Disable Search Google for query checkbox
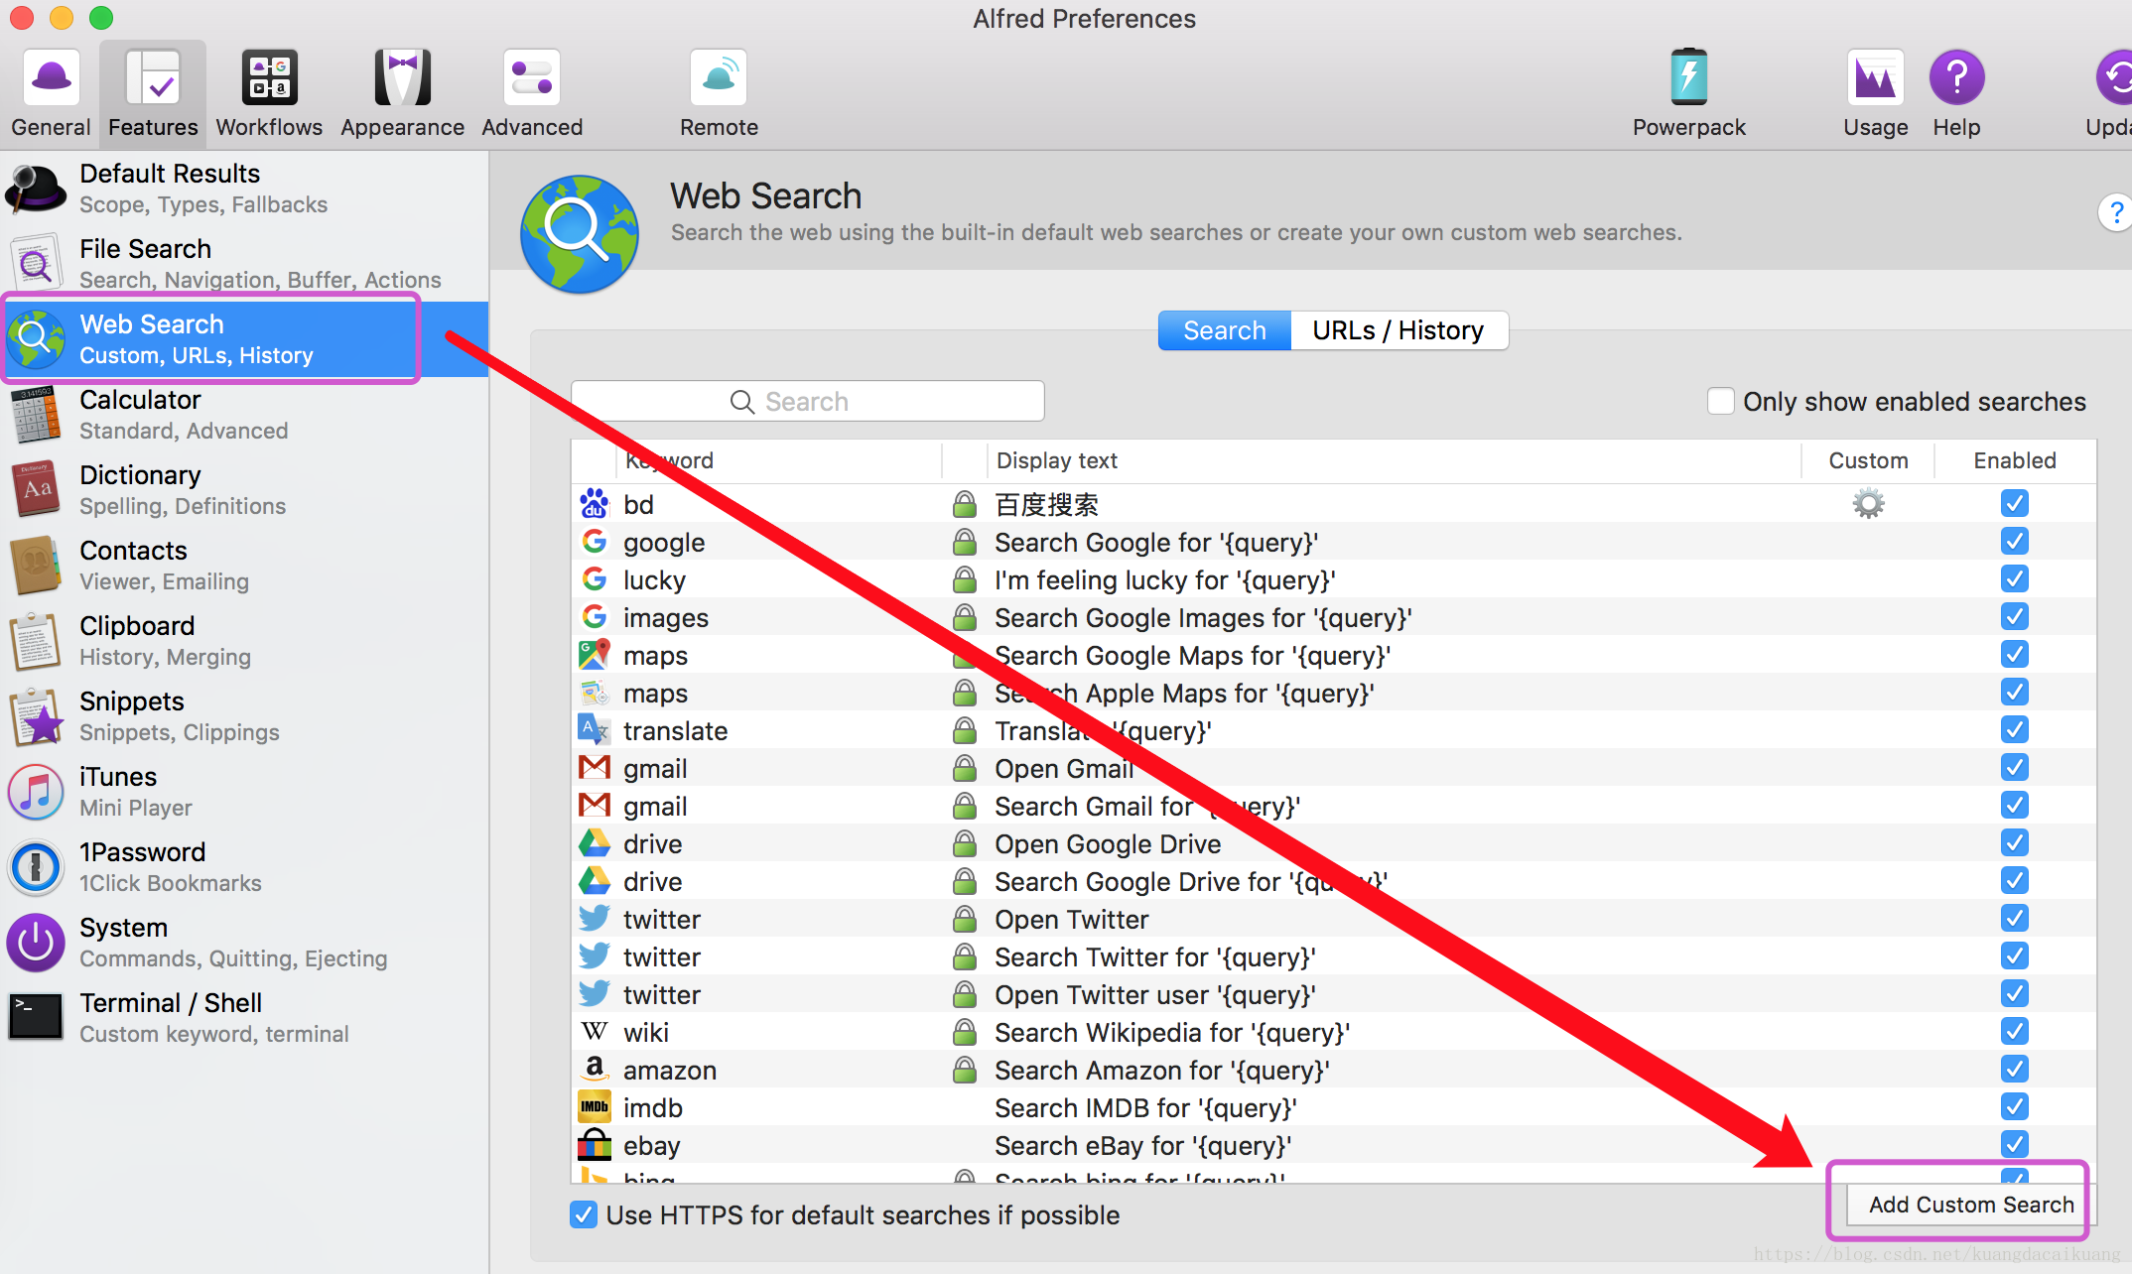2132x1274 pixels. tap(2014, 542)
